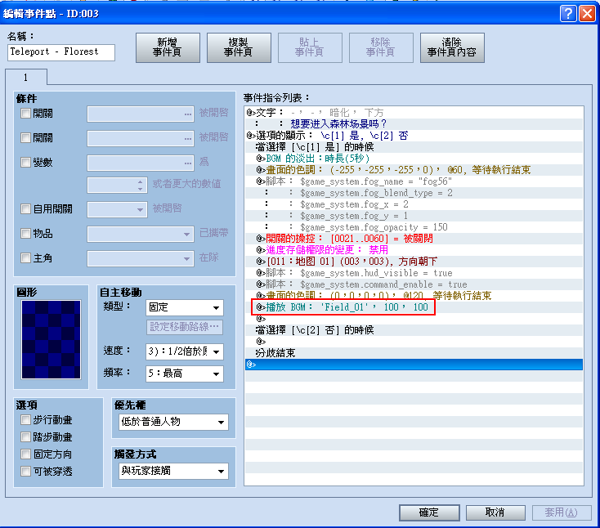The image size is (600, 528).
Task: Enable the 物品 condition checkbox
Action: click(25, 234)
